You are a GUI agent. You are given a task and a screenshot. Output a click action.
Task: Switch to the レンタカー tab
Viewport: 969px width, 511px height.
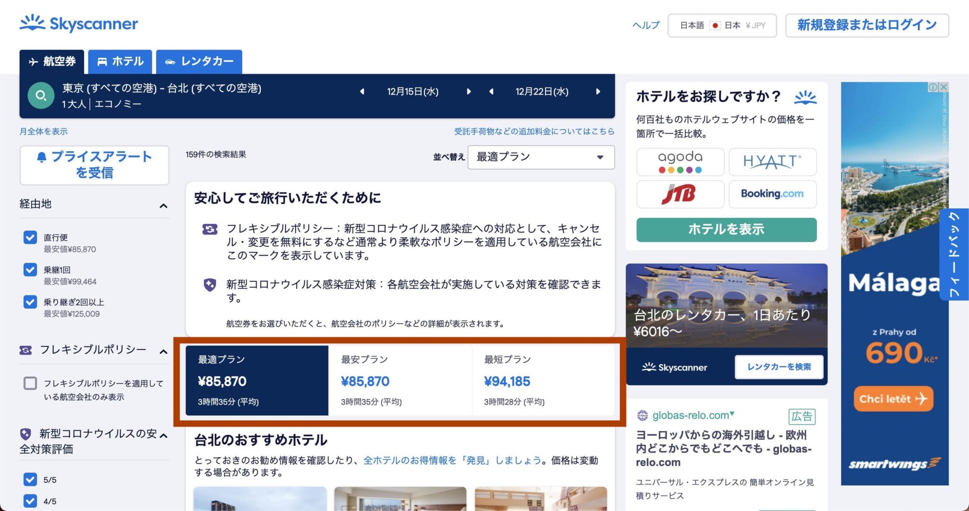click(x=199, y=61)
